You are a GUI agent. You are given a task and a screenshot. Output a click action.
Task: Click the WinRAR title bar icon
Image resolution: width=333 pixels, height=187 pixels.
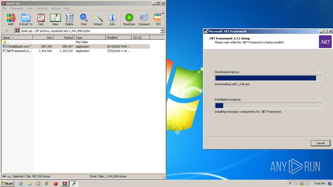(3, 3)
